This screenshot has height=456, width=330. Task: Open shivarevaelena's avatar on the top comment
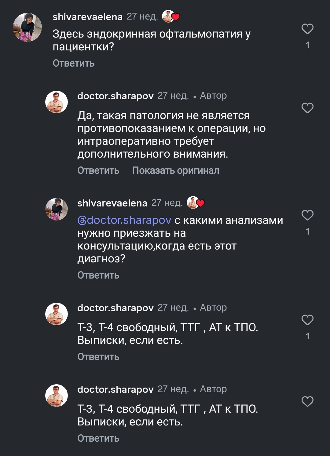[x=27, y=27]
